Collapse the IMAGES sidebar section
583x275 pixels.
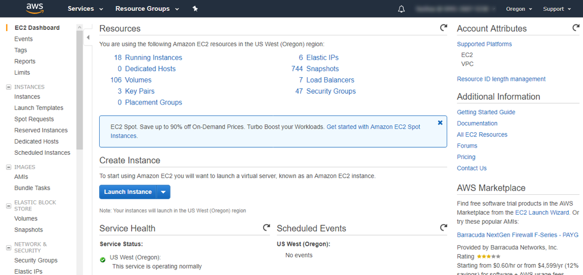pyautogui.click(x=8, y=167)
